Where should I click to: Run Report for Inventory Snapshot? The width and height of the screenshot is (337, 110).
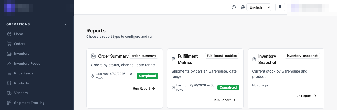(x=305, y=96)
